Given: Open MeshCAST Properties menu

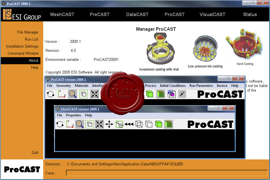Looking at the screenshot, I should coord(73,115).
